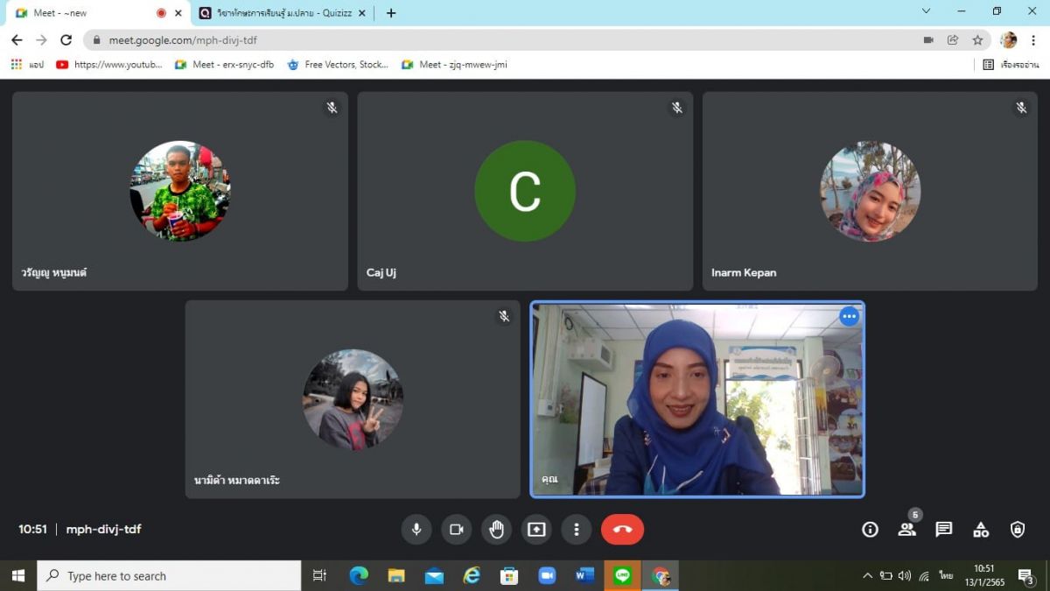
Task: Switch to the Quizizz browser tab
Action: [x=279, y=13]
